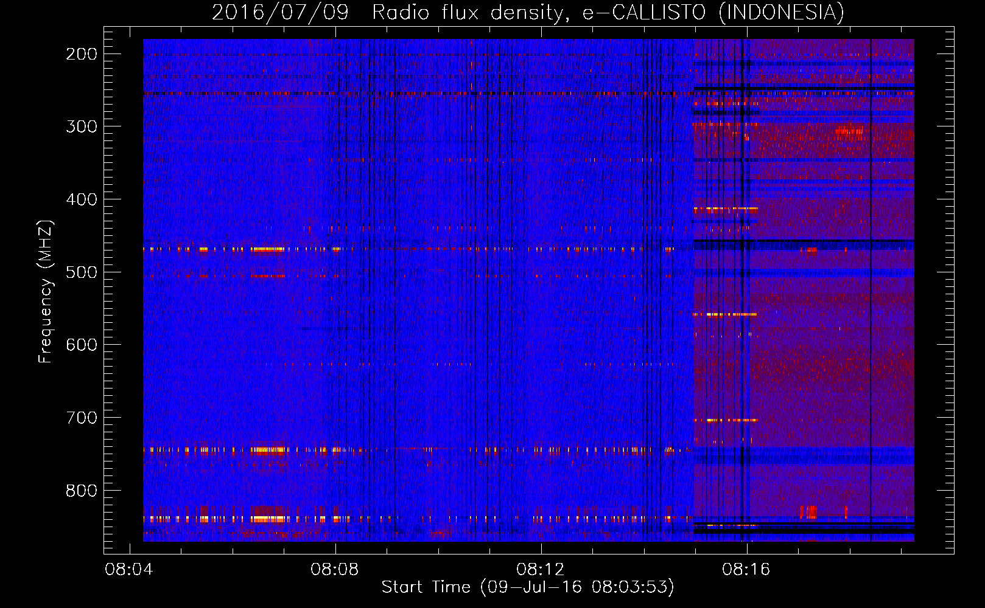Click the 700 frequency tick label
The image size is (985, 608).
click(82, 418)
